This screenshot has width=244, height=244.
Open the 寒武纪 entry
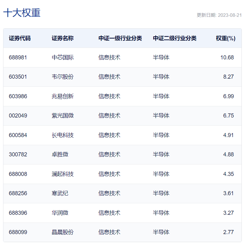pyautogui.click(x=60, y=193)
